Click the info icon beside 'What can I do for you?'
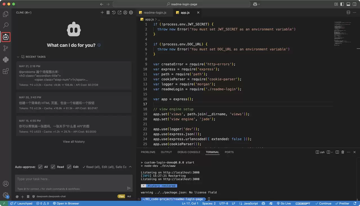This screenshot has width=360, height=206. [x=99, y=45]
